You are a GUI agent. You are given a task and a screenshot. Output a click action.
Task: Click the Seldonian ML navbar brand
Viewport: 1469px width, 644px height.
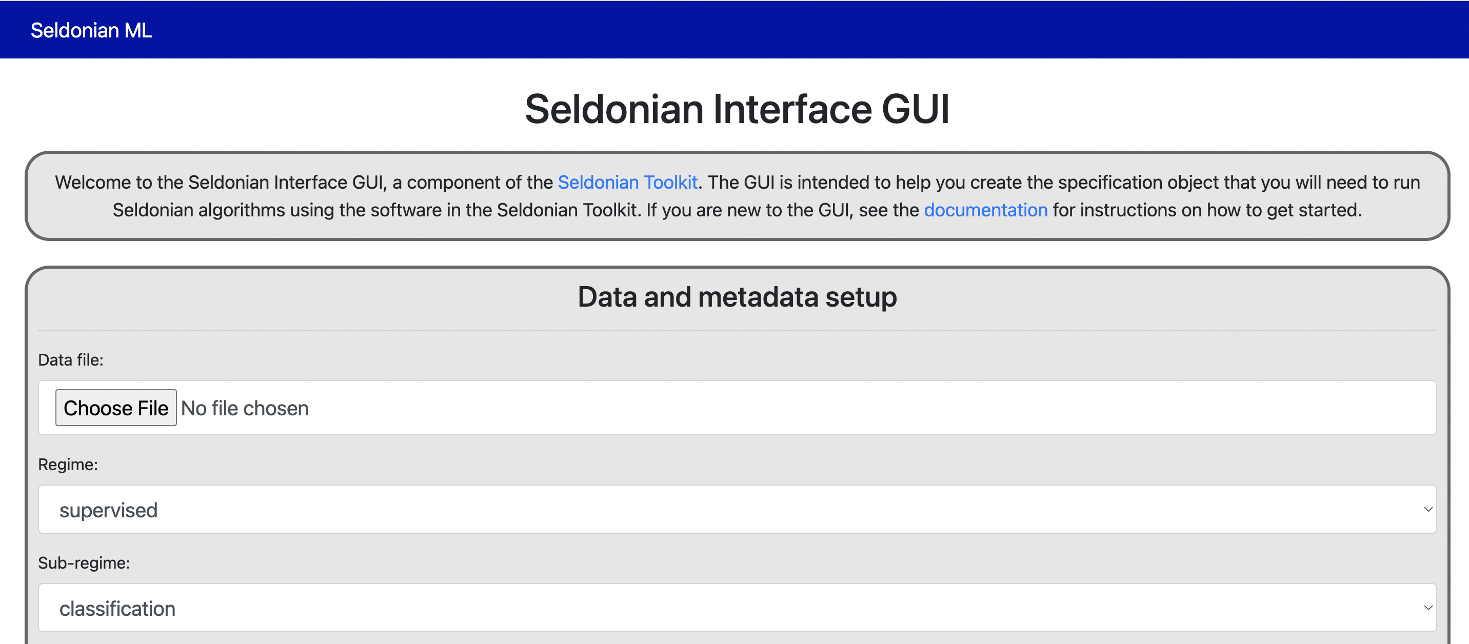91,30
